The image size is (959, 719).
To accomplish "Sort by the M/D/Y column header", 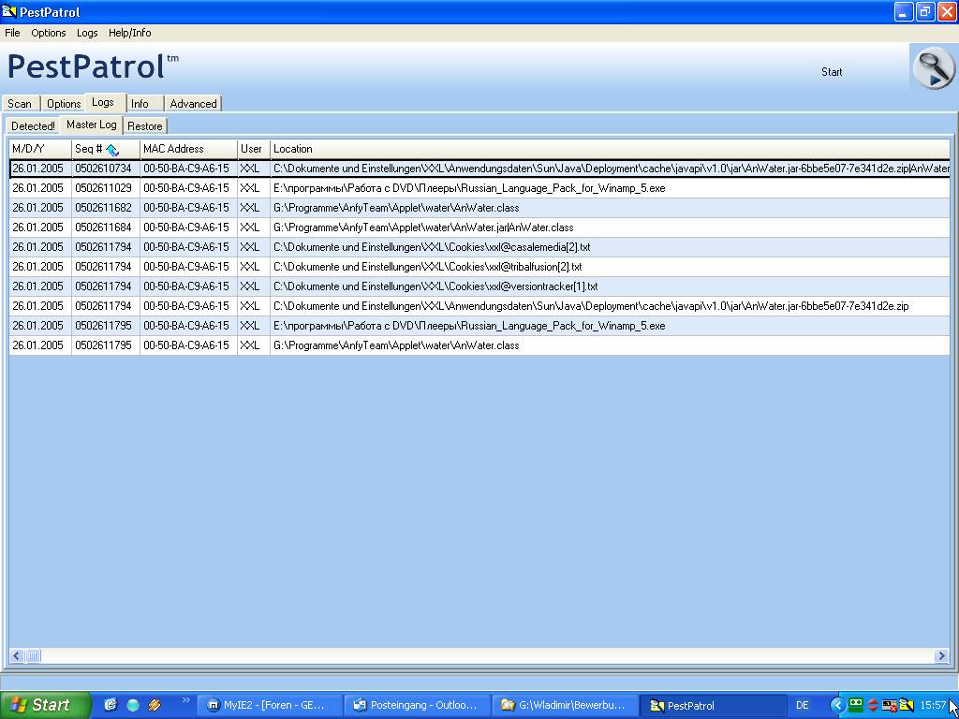I will 40,149.
